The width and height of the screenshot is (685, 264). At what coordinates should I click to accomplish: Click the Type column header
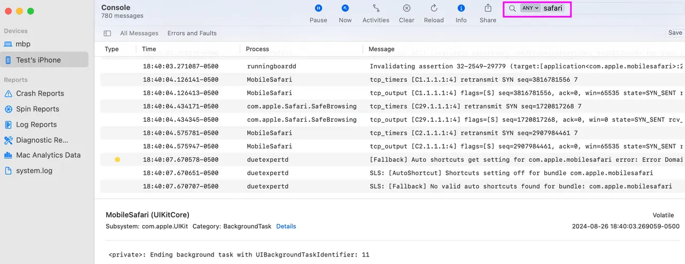click(112, 49)
